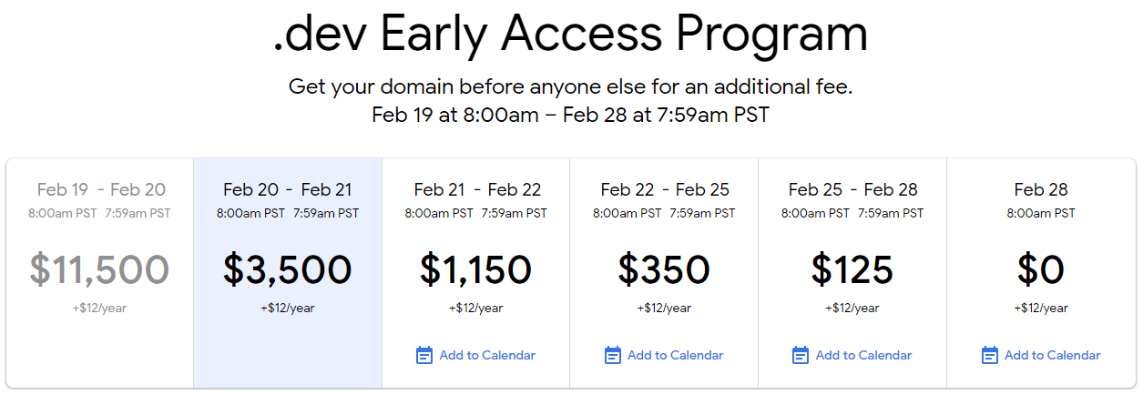
Task: Open the Add to Calendar link for Feb 28
Action: tap(1052, 355)
